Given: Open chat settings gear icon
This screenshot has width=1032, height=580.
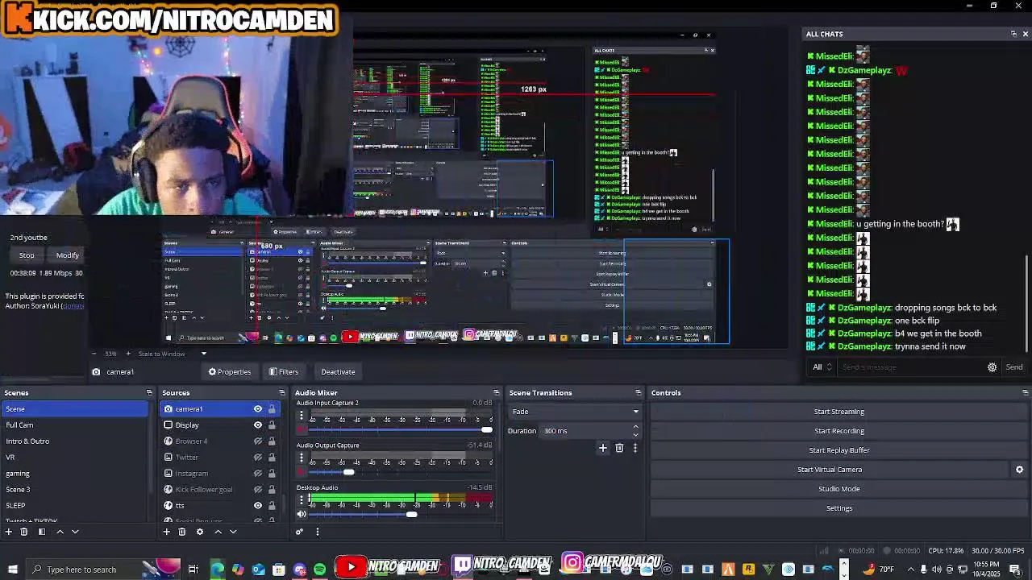Looking at the screenshot, I should pyautogui.click(x=992, y=367).
